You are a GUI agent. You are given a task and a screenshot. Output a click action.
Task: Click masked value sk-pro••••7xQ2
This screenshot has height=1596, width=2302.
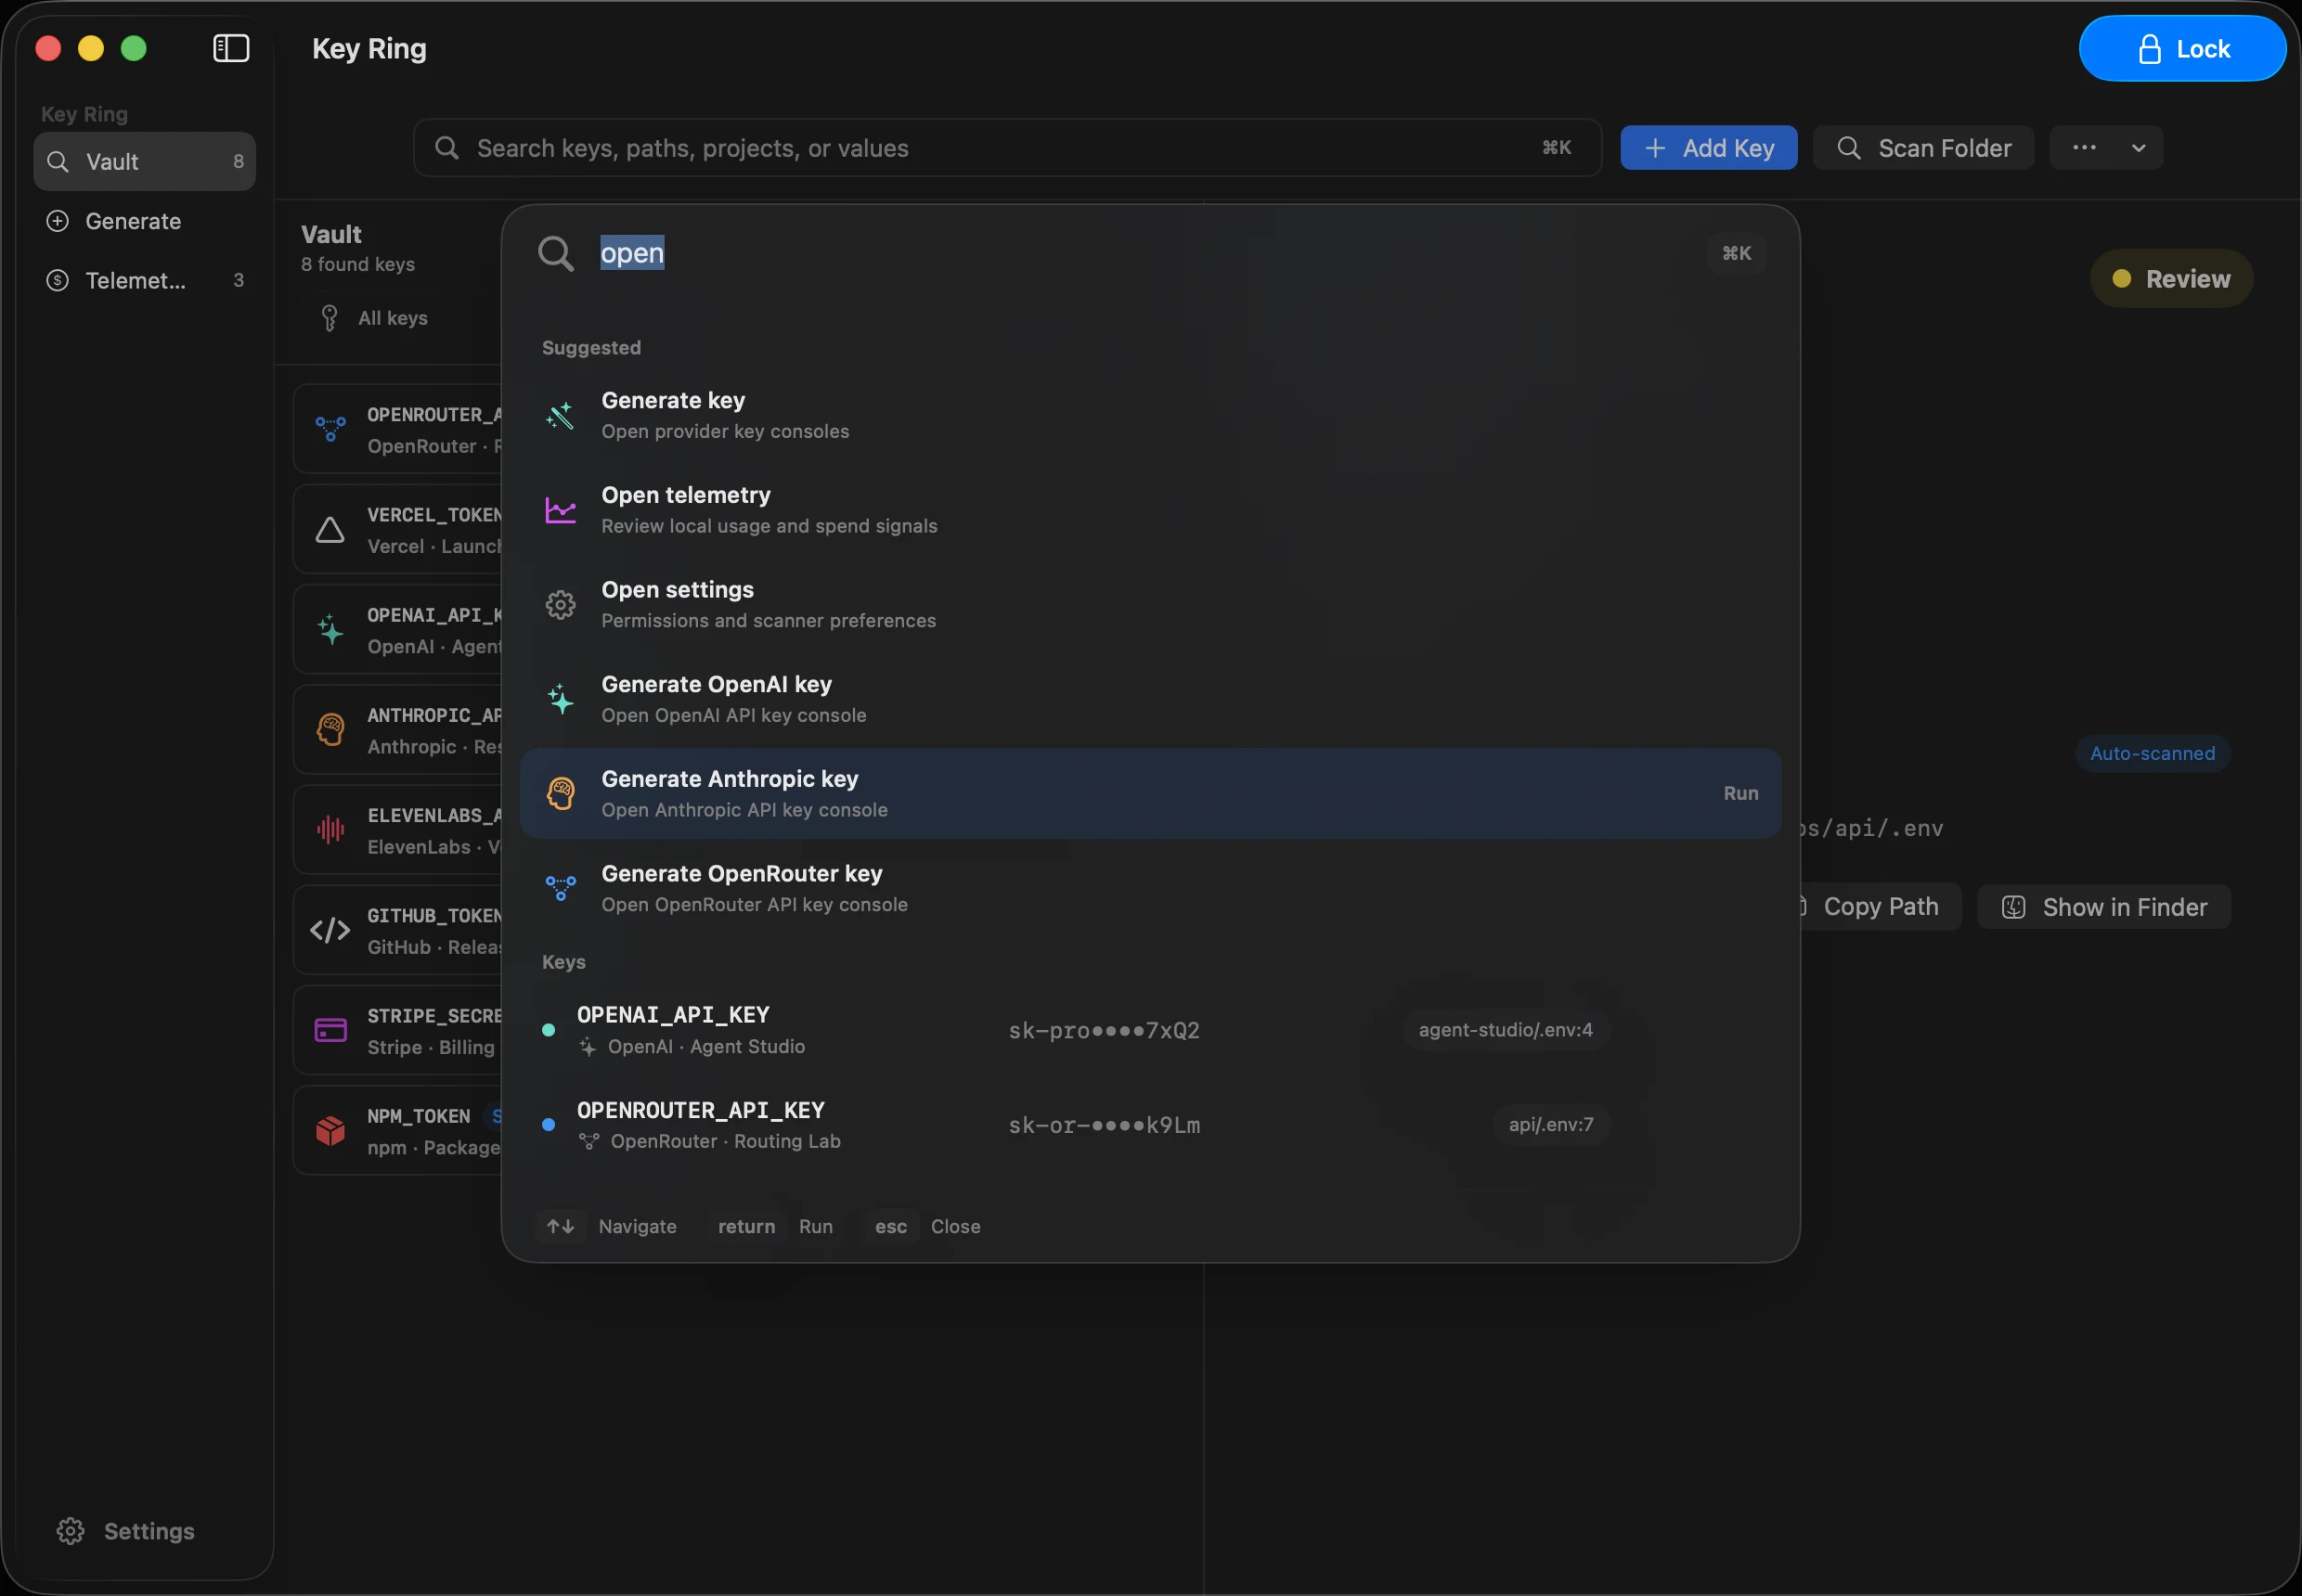click(1104, 1030)
